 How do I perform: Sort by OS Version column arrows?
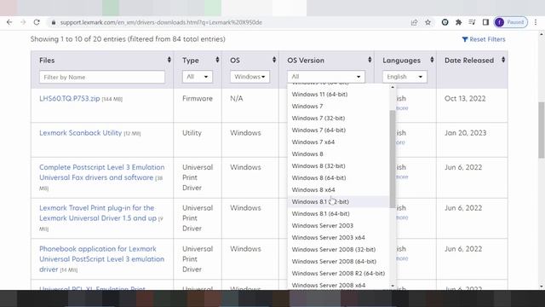click(x=370, y=60)
